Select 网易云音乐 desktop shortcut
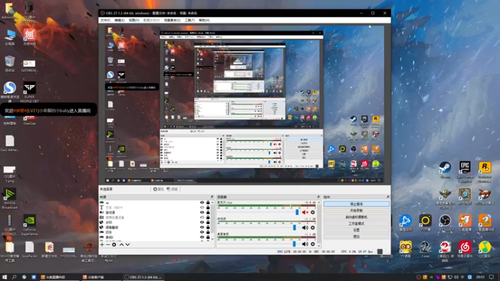The width and height of the screenshot is (500, 281). (465, 249)
